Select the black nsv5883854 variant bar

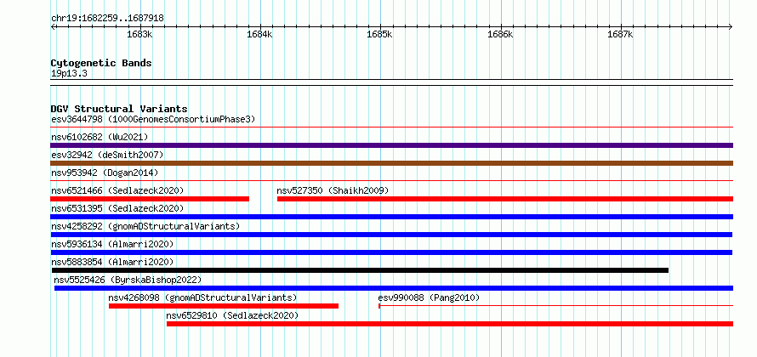tap(359, 270)
